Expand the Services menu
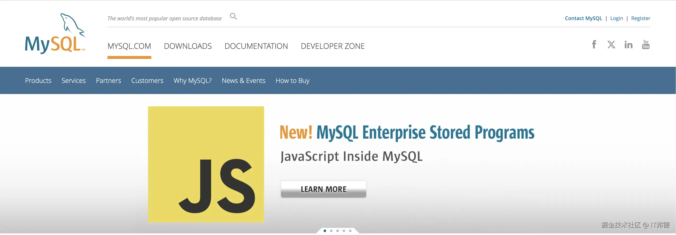676x235 pixels. click(x=74, y=81)
